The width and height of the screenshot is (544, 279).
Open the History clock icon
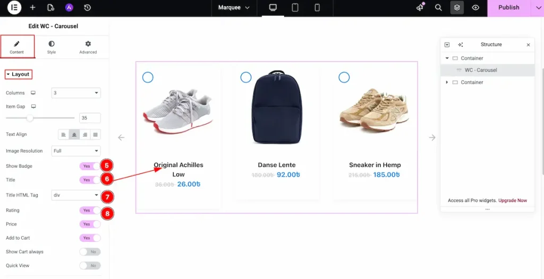(87, 8)
